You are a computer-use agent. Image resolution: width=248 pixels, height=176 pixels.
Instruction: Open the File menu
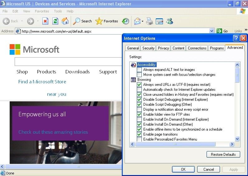tap(5, 11)
